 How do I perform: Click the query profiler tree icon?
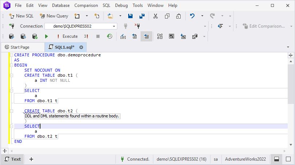(160, 36)
